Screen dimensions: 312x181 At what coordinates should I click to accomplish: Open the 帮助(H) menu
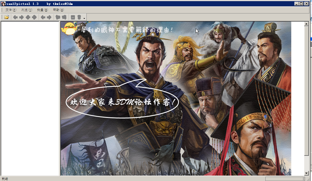[x=58, y=10]
